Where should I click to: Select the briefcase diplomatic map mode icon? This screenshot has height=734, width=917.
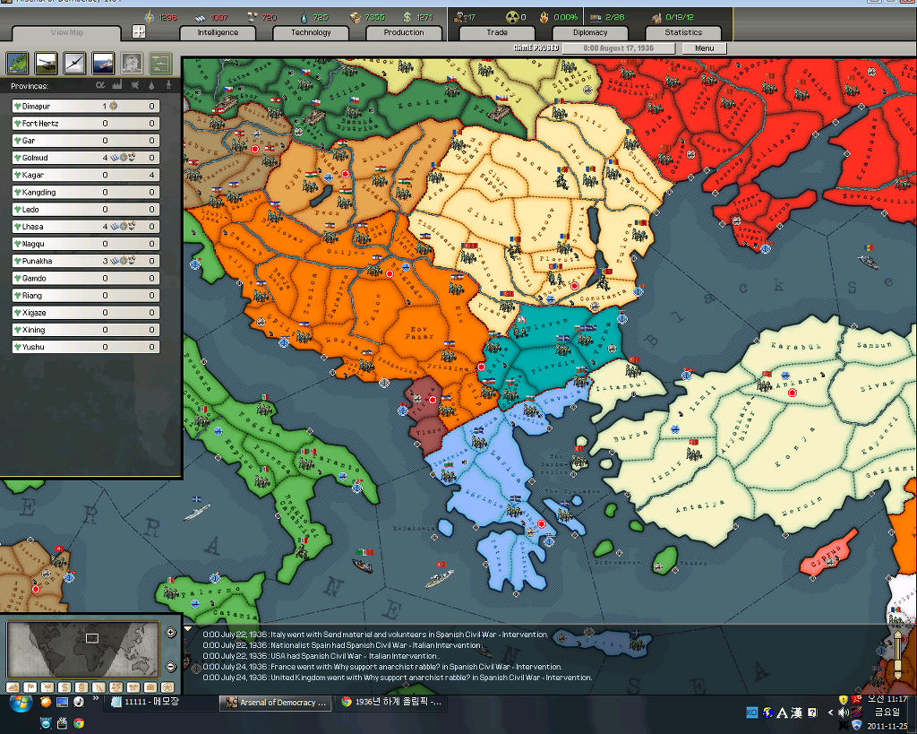150,687
